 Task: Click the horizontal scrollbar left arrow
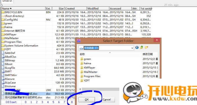[x=80, y=89]
